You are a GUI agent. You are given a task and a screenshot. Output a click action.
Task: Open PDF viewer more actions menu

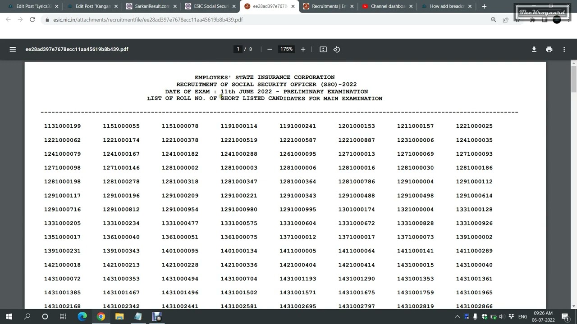pos(564,49)
